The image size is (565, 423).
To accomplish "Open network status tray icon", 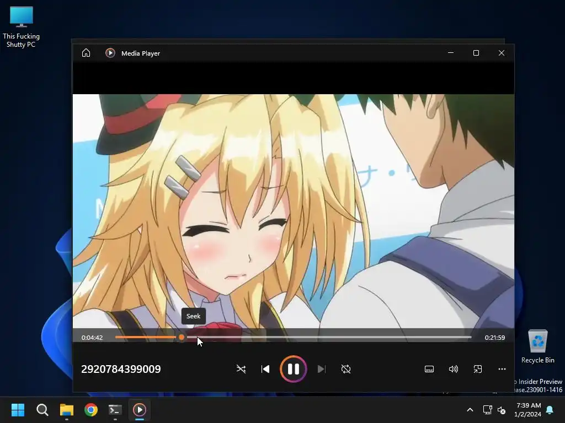I will tap(488, 410).
